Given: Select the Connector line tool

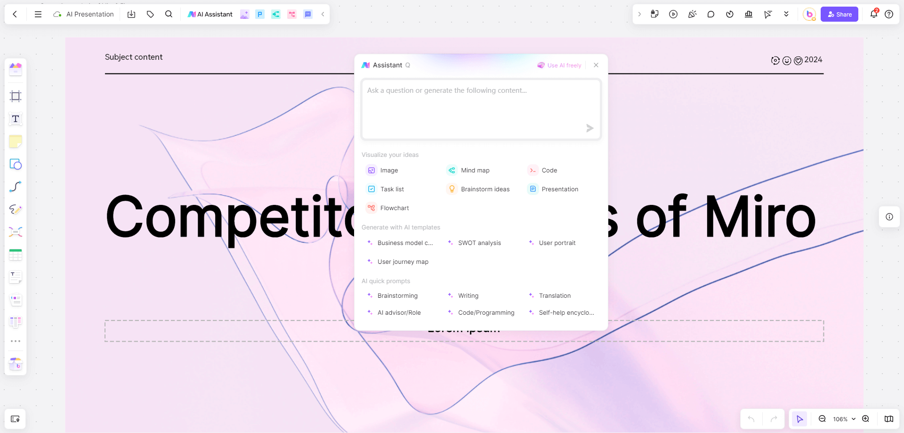Looking at the screenshot, I should pos(16,187).
